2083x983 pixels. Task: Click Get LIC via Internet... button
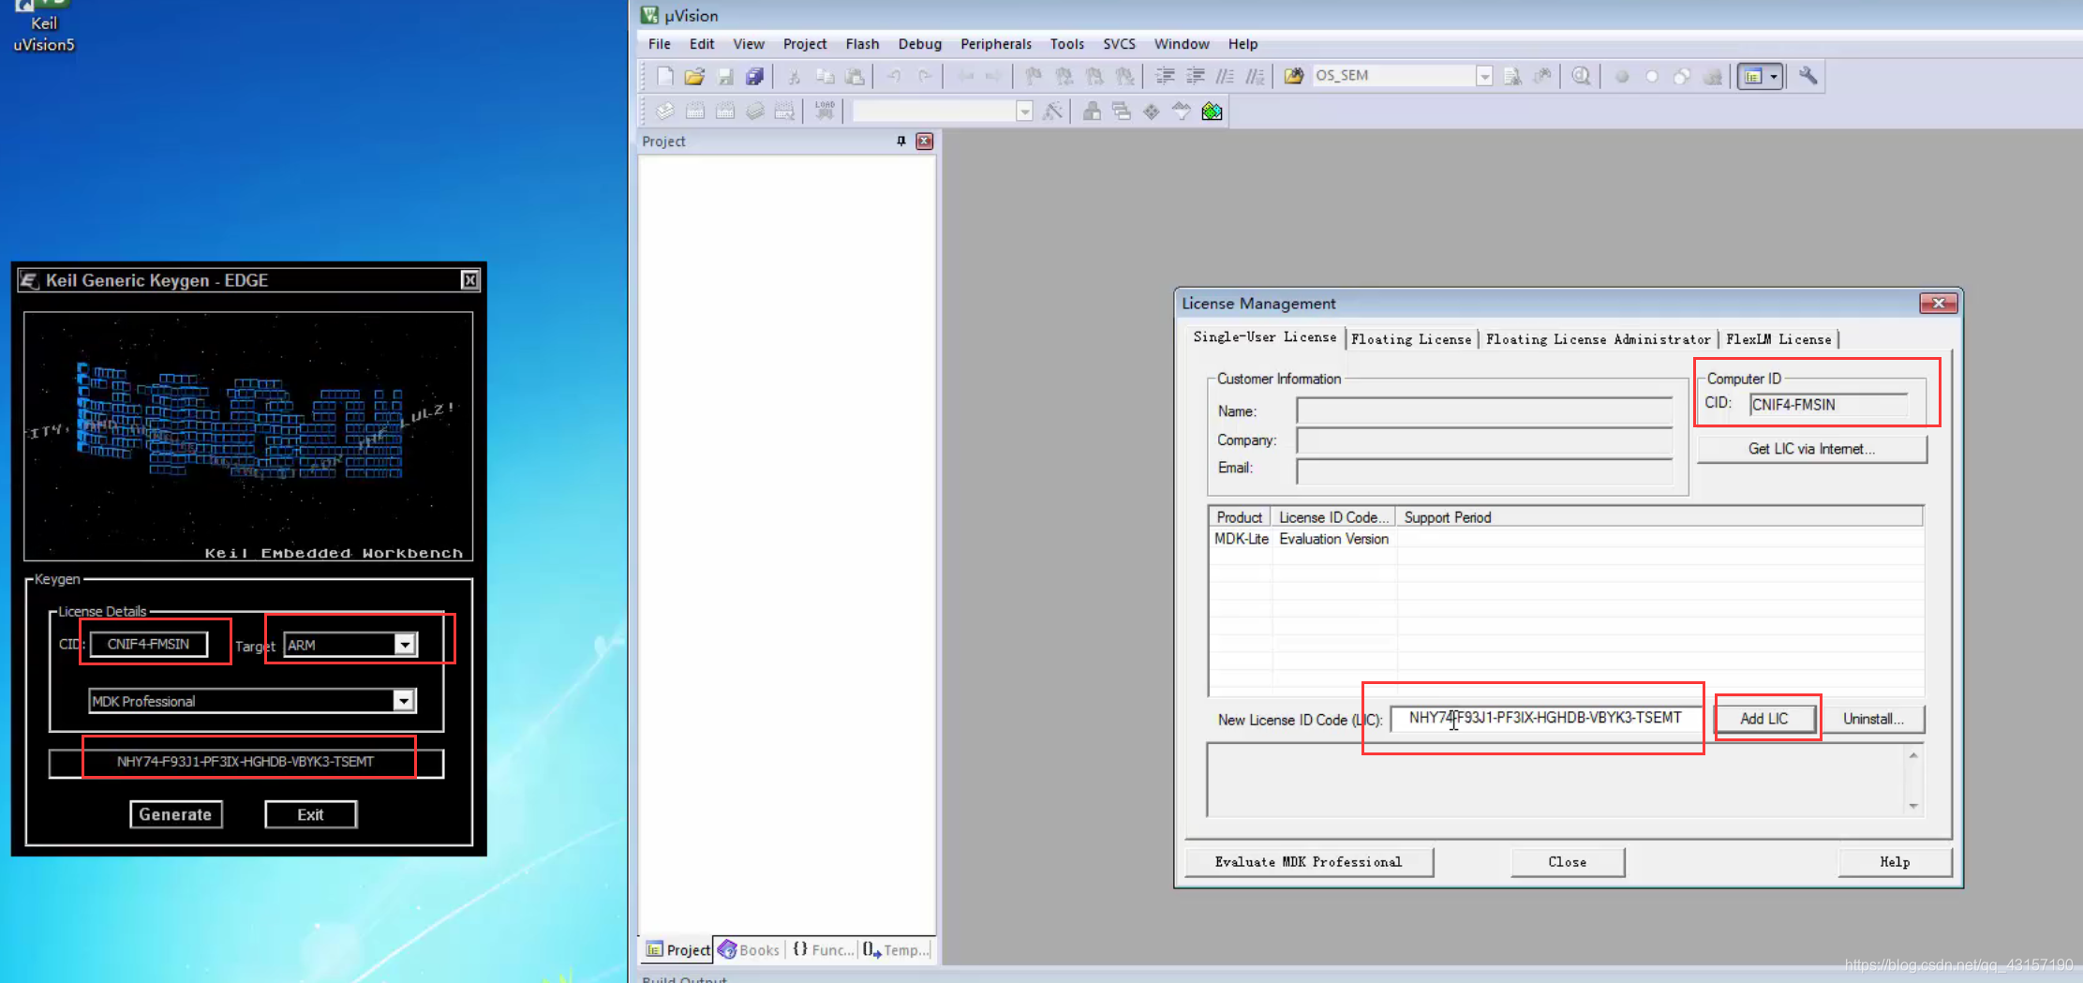pyautogui.click(x=1811, y=449)
